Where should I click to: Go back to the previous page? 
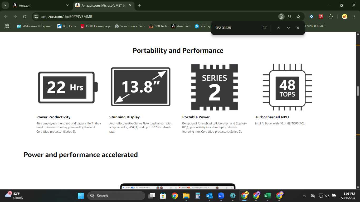6,17
